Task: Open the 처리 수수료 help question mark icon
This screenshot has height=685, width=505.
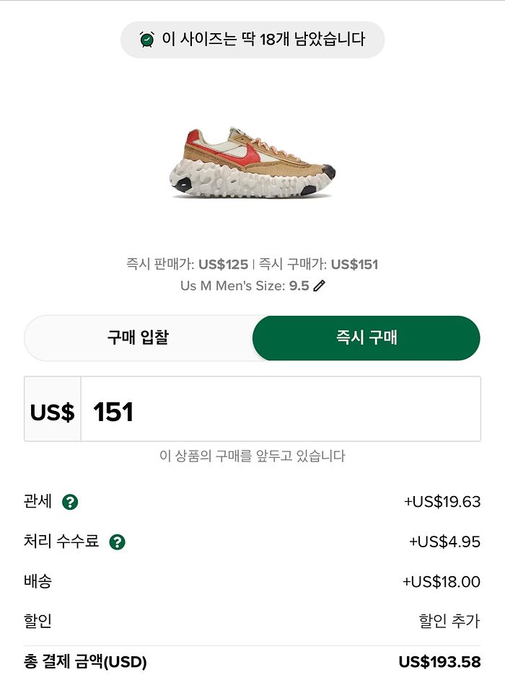Action: (x=117, y=542)
